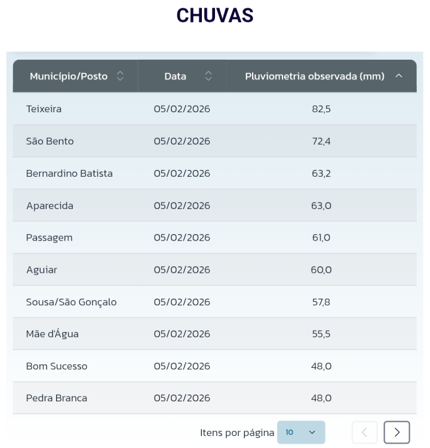Click the previous page arrow

pyautogui.click(x=364, y=432)
